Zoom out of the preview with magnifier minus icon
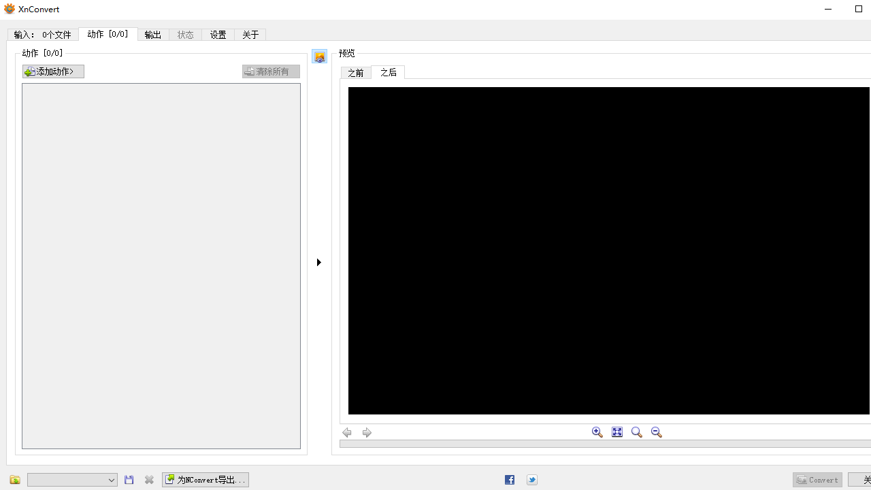This screenshot has height=490, width=871. coord(656,431)
